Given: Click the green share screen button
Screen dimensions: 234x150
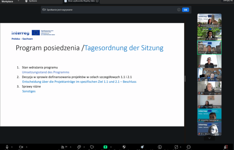Looking at the screenshot, I should (105, 147).
